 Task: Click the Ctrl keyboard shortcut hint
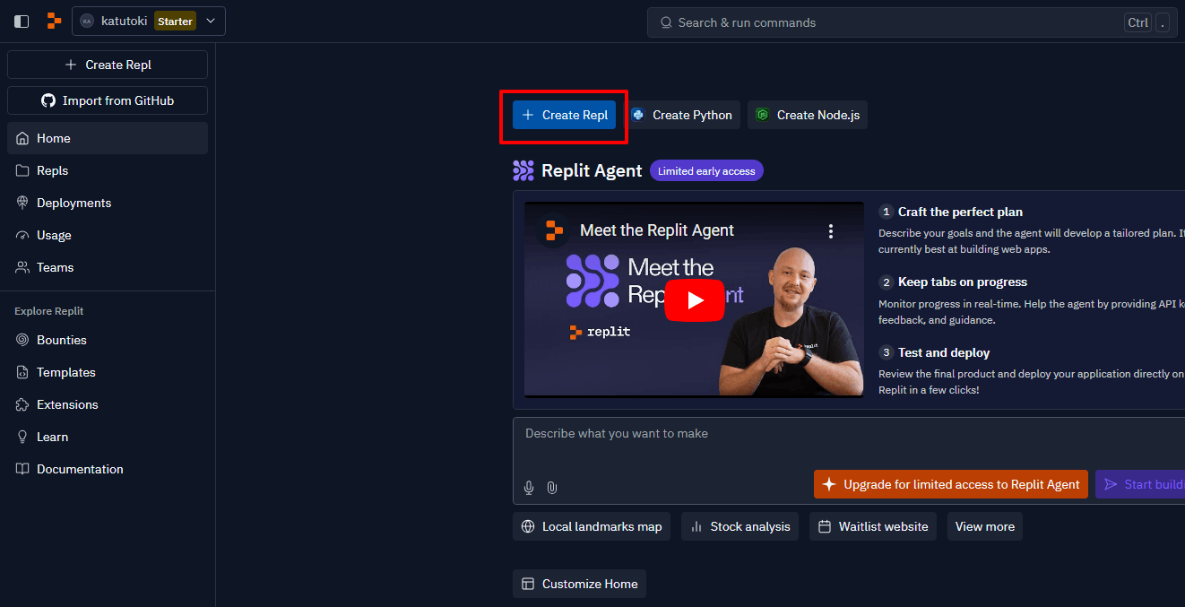[1138, 22]
